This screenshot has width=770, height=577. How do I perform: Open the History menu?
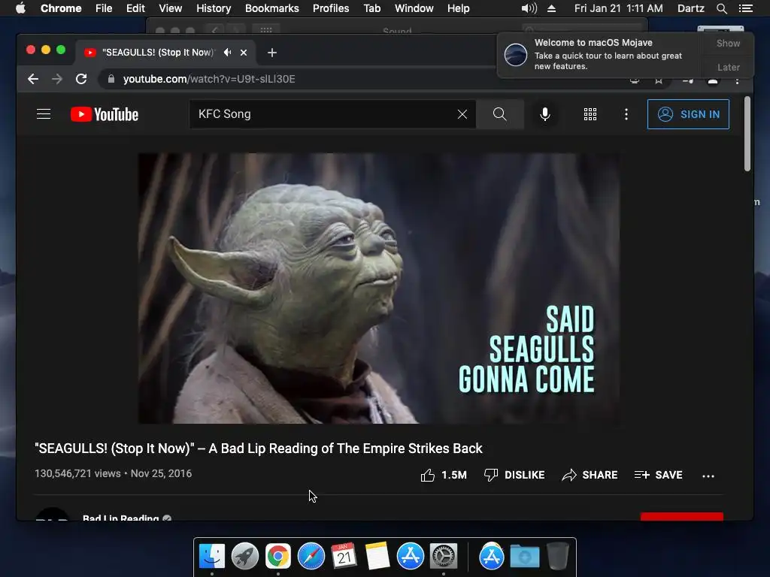point(213,8)
